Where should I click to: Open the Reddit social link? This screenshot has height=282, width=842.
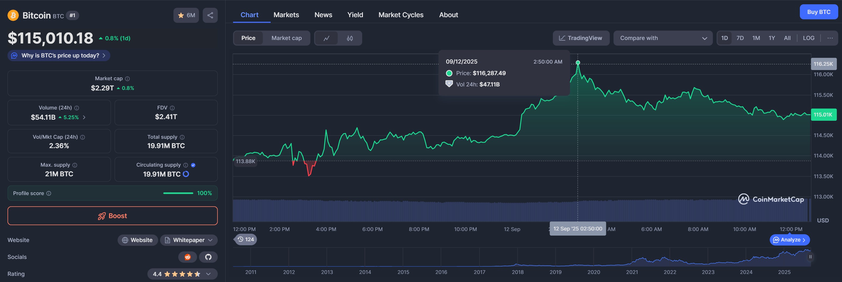187,257
